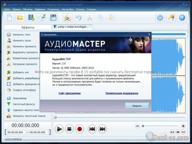Screen dimensions: 192x144
Task: Click the Undo arrow icon
Action: (79, 18)
